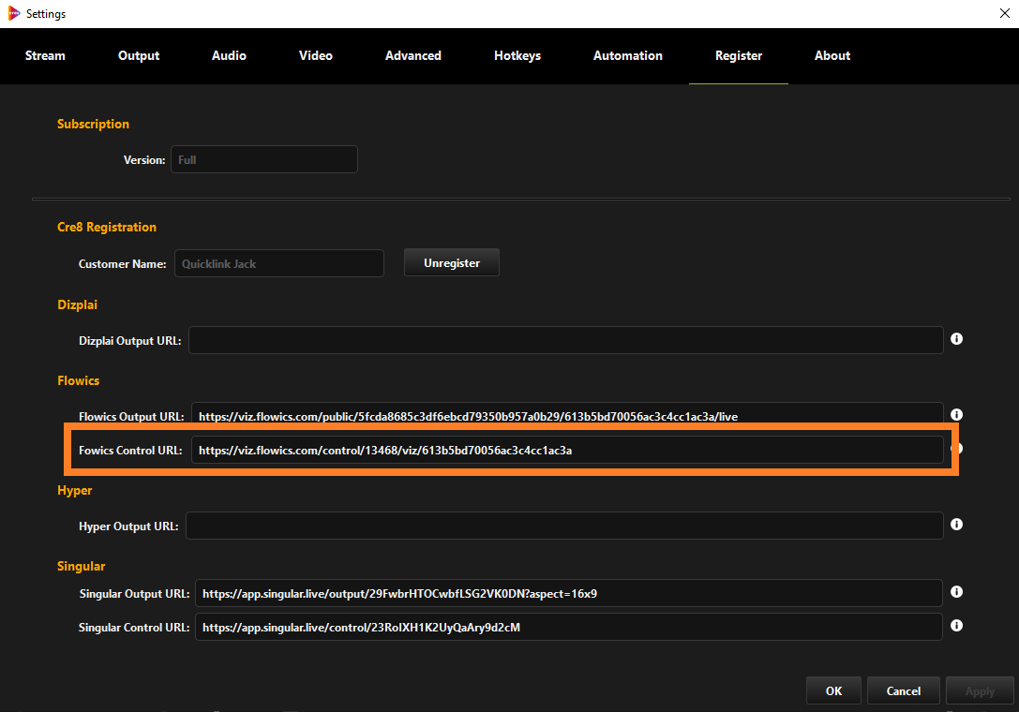Image resolution: width=1019 pixels, height=712 pixels.
Task: Click the 'Version:' label
Action: [x=144, y=160]
